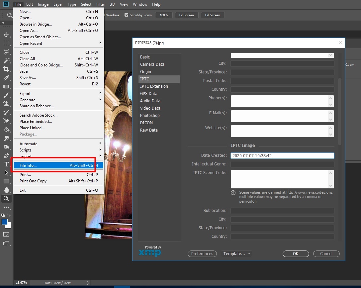The width and height of the screenshot is (361, 288).
Task: Open the foreground color swatch
Action: [4, 222]
